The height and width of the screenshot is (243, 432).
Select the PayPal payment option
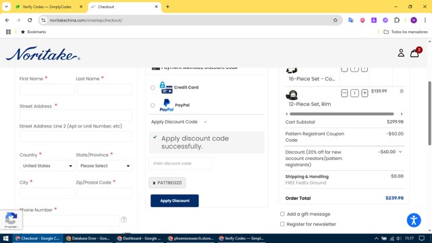point(153,105)
